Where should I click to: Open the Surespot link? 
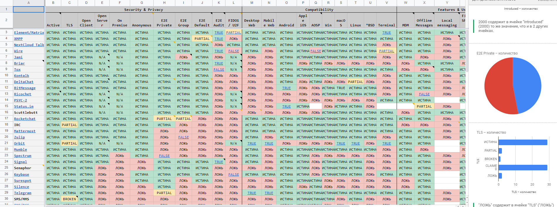(23, 181)
